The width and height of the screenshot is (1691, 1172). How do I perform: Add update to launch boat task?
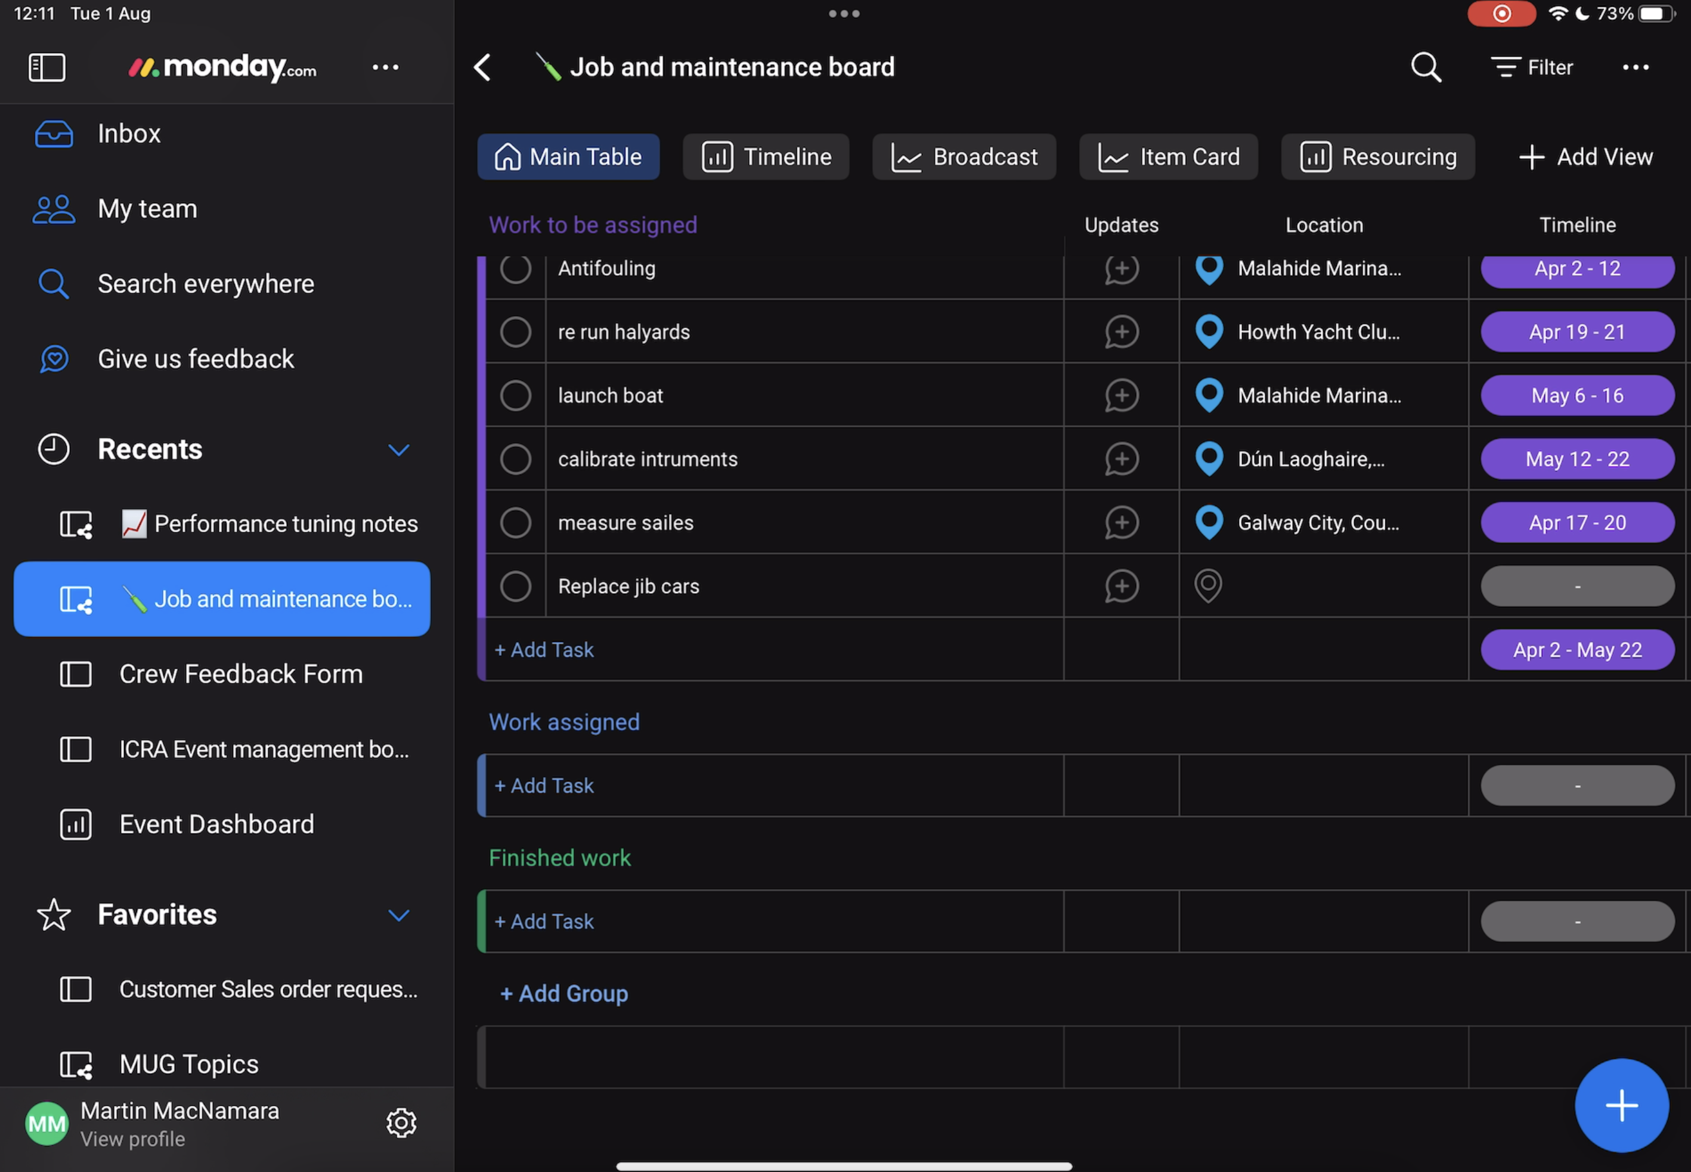pyautogui.click(x=1121, y=396)
